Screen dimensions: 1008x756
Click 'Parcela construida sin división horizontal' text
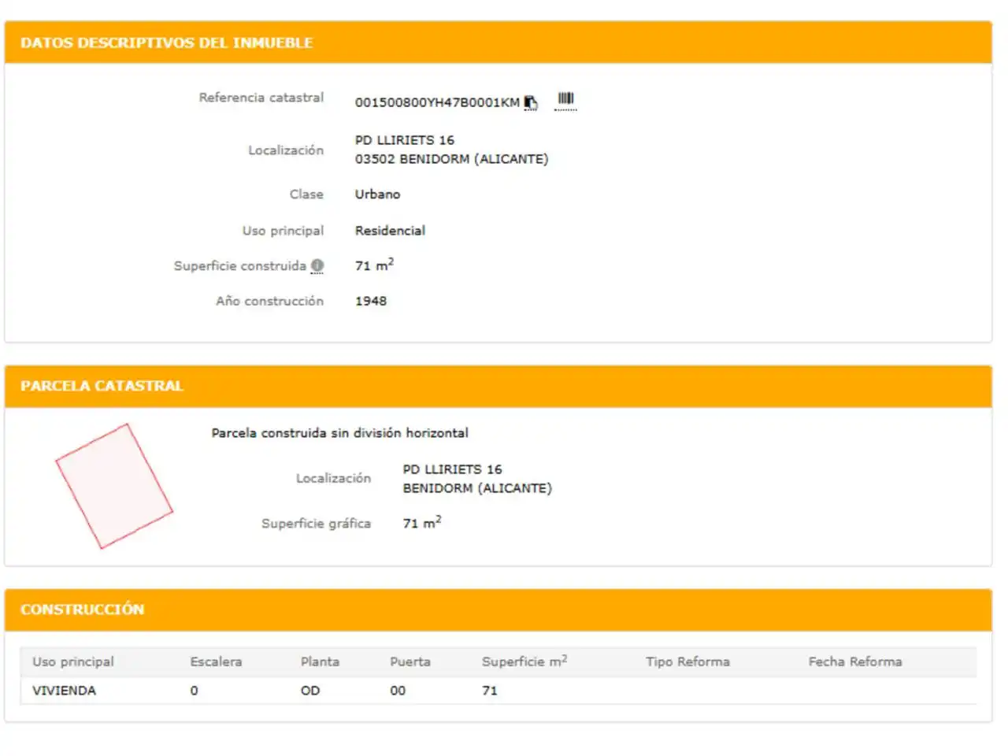click(x=339, y=433)
